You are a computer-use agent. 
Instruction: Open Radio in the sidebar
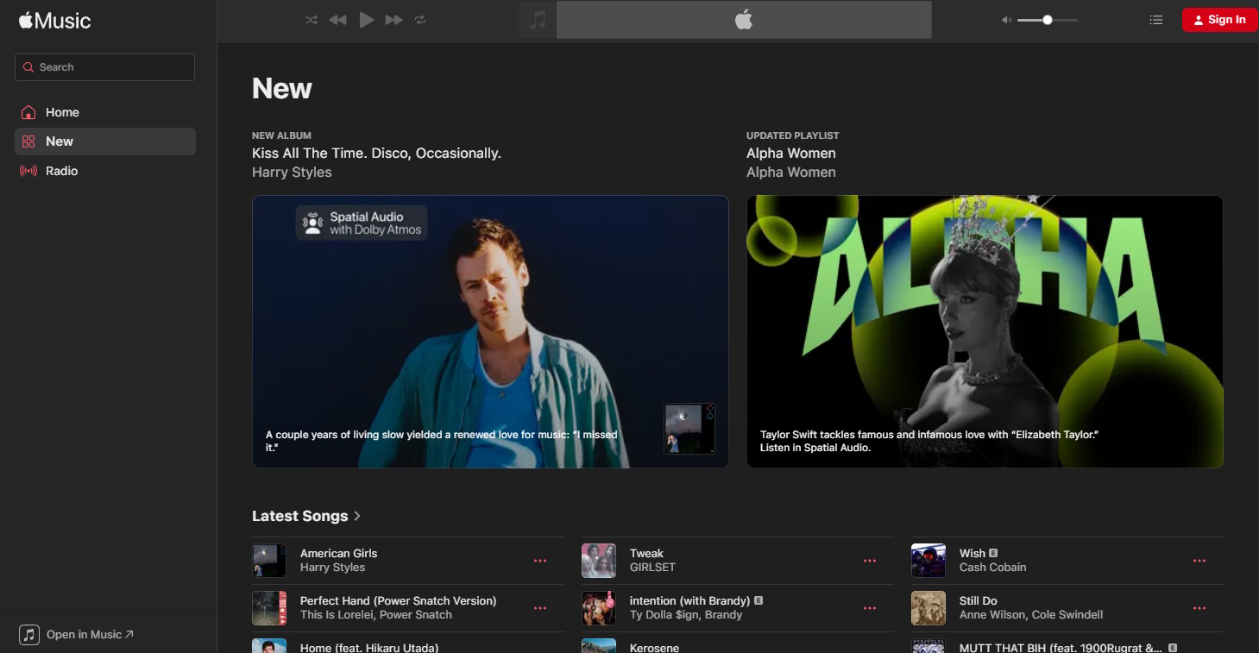[105, 171]
